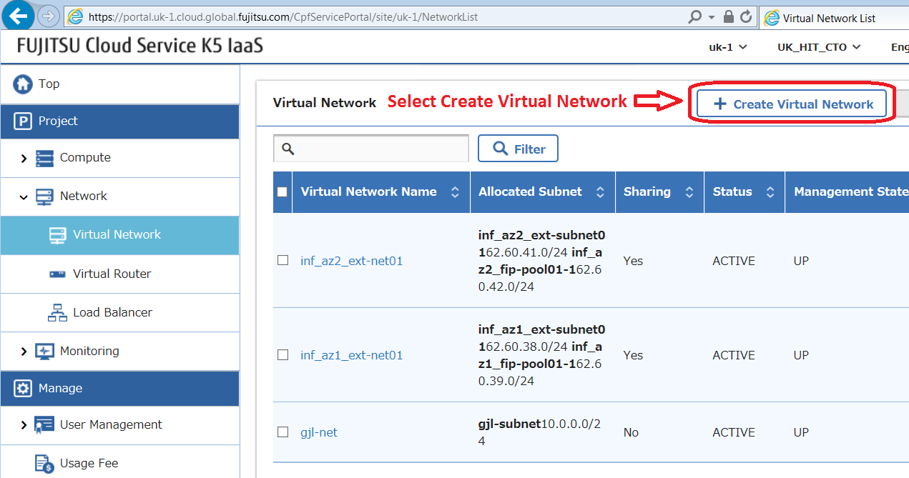The width and height of the screenshot is (909, 478).
Task: Click the Yes sharing value for inf_az2_ext-net01
Action: point(633,261)
